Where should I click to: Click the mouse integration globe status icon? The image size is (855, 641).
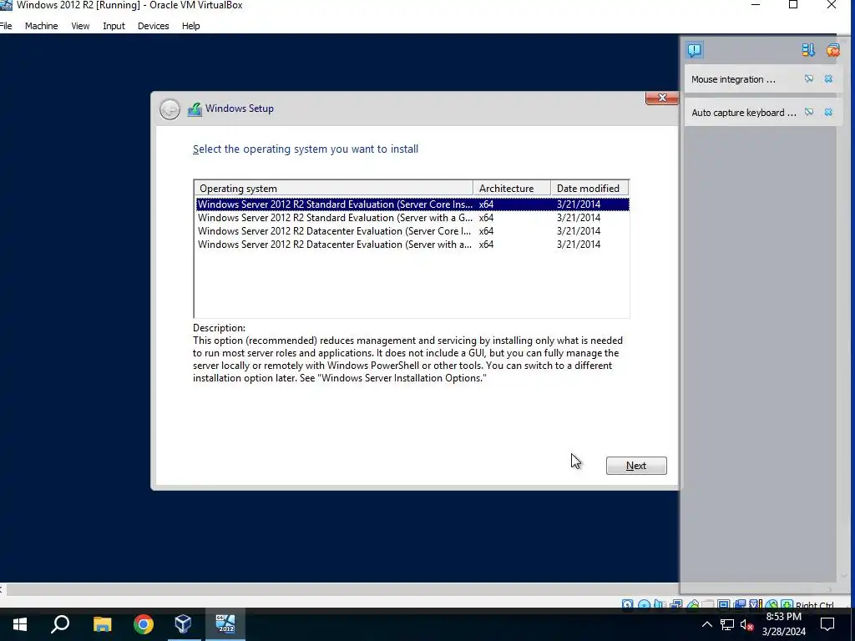(772, 604)
